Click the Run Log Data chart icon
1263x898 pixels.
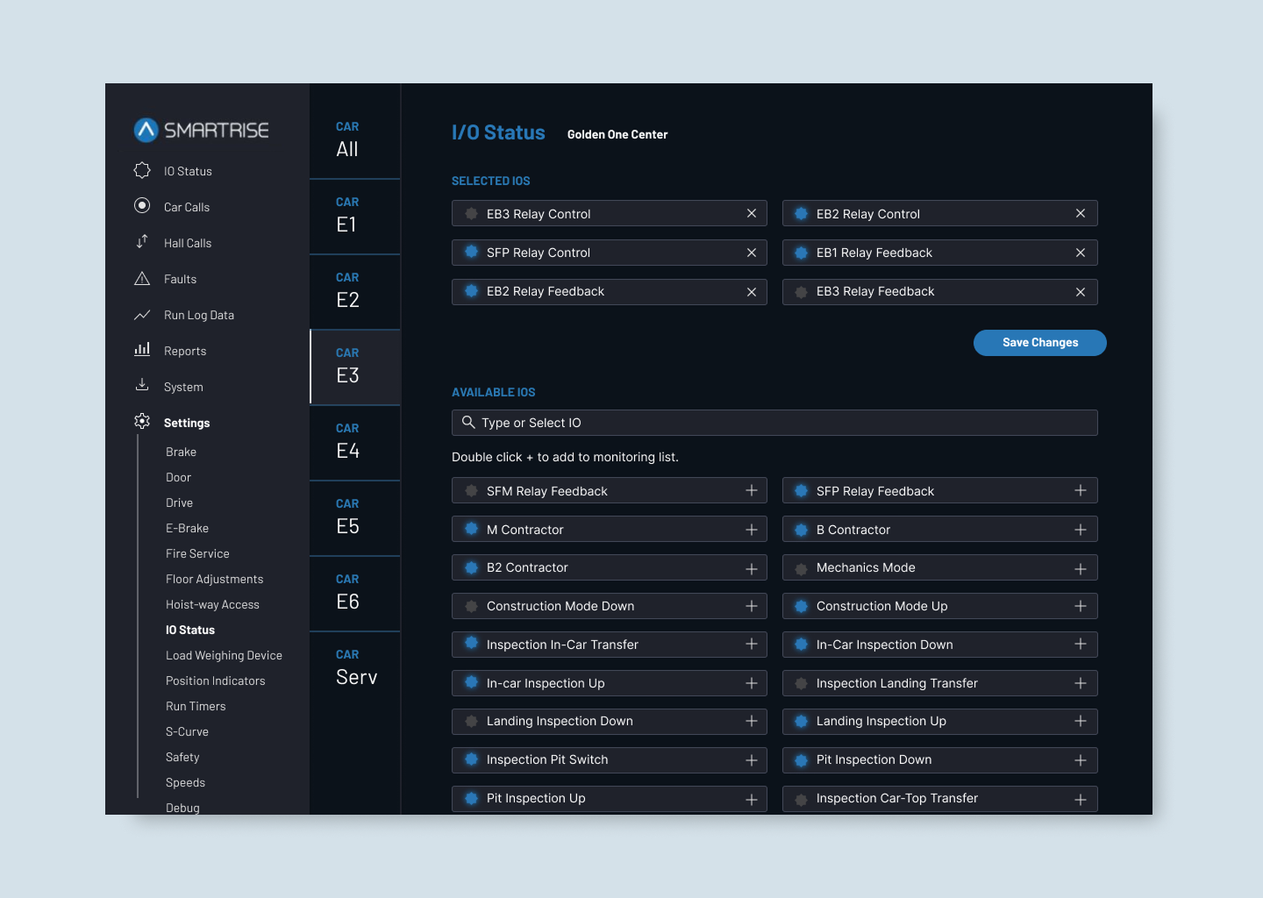pyautogui.click(x=142, y=315)
